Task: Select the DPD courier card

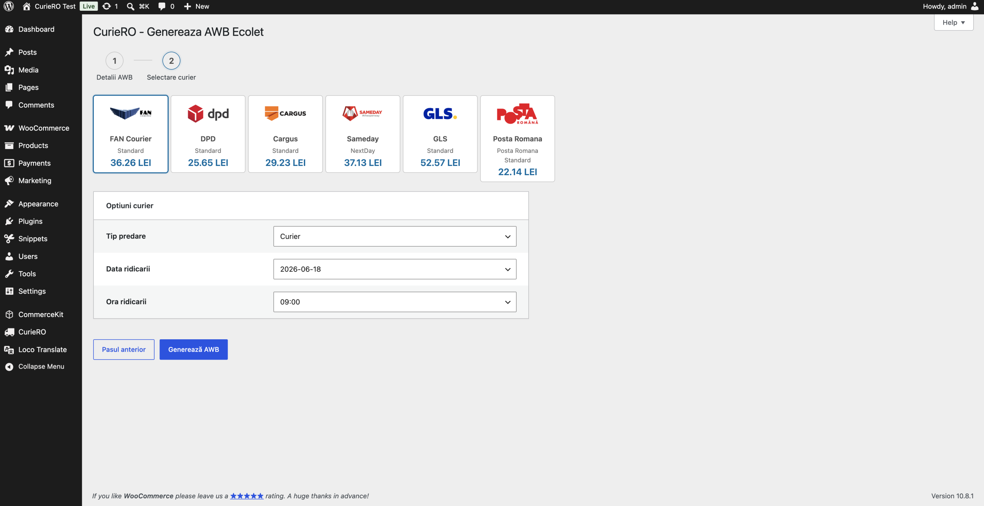Action: click(208, 134)
